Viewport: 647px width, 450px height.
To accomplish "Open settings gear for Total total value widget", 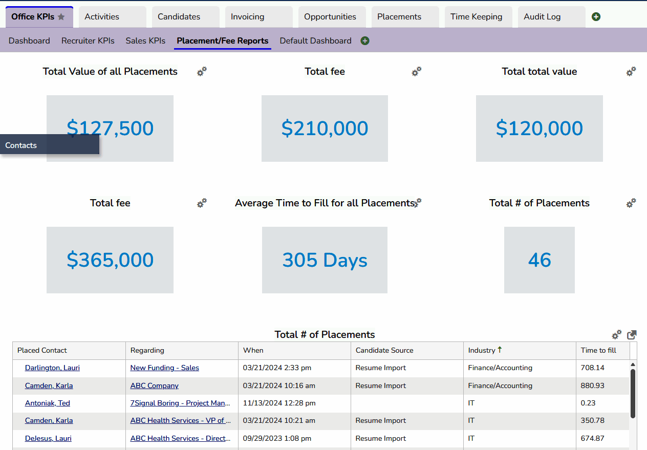I will pos(631,72).
